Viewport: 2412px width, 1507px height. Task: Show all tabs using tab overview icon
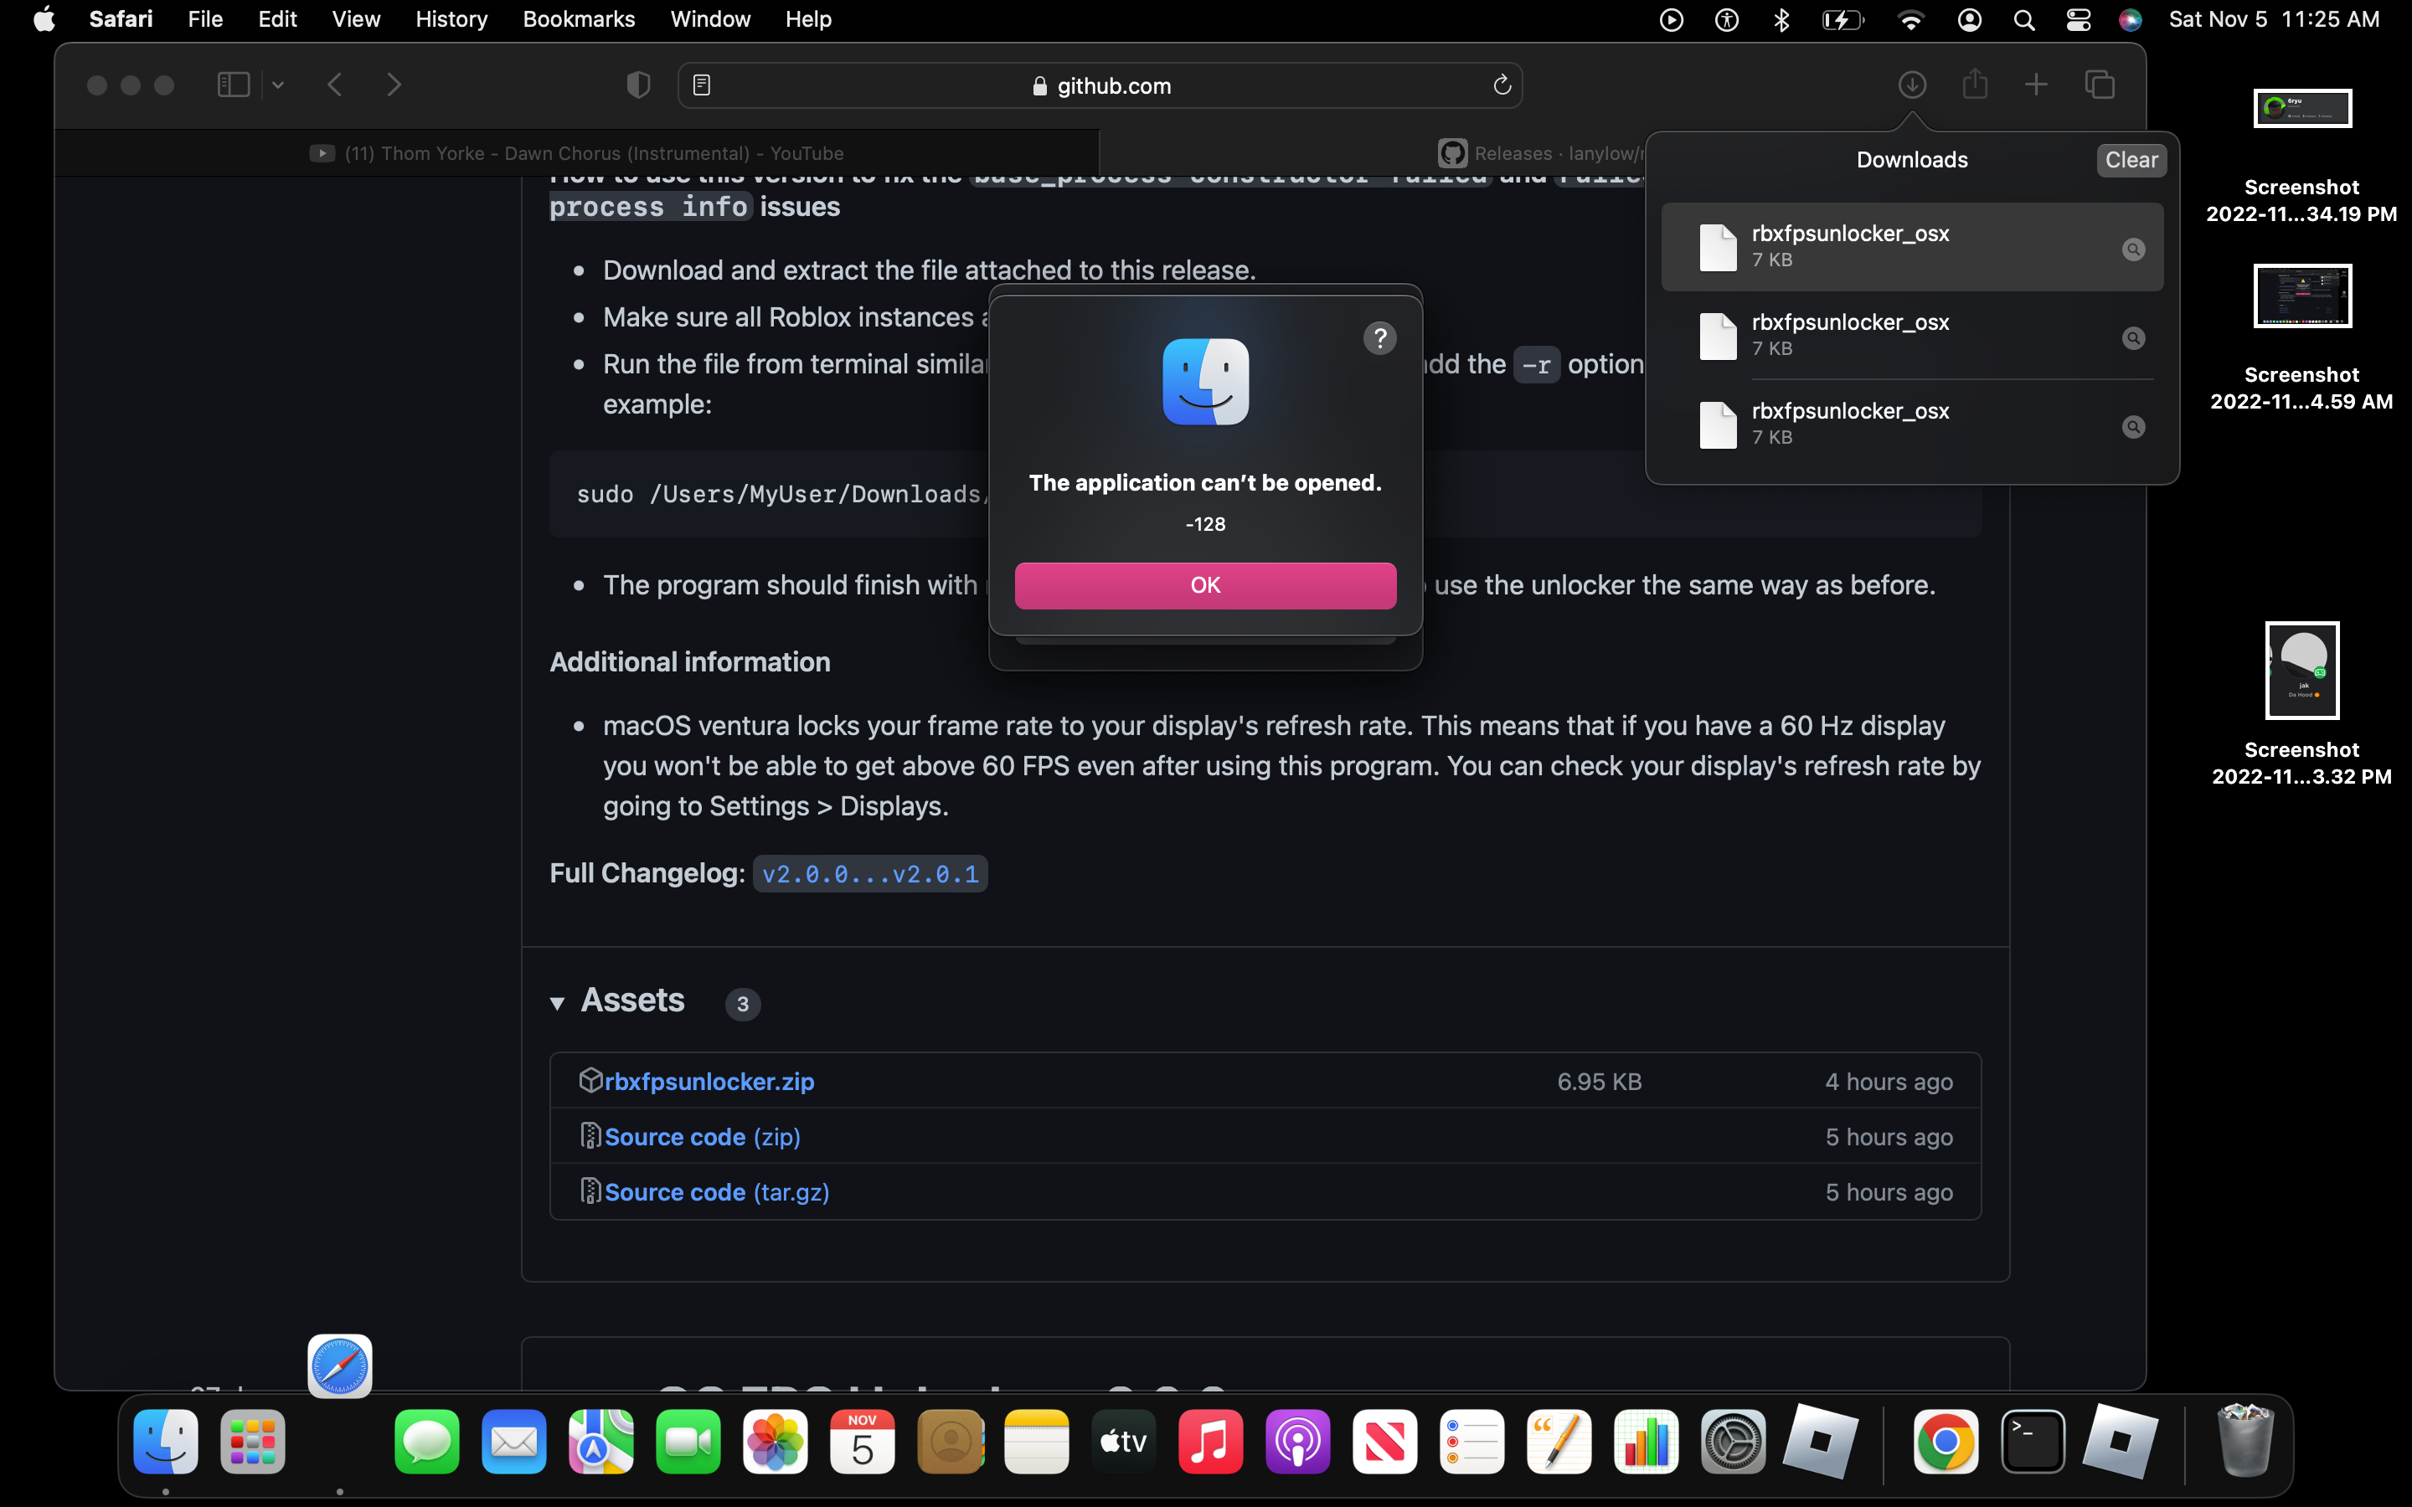tap(2099, 85)
